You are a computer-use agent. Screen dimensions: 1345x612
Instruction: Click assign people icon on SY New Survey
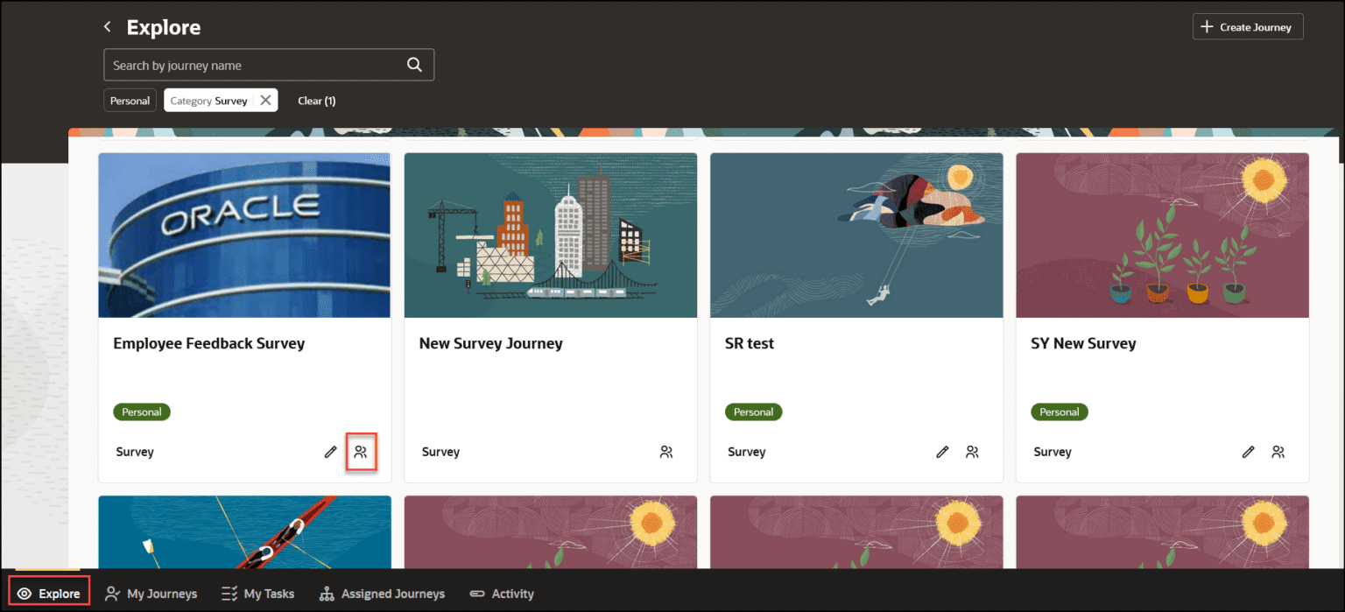(1278, 453)
